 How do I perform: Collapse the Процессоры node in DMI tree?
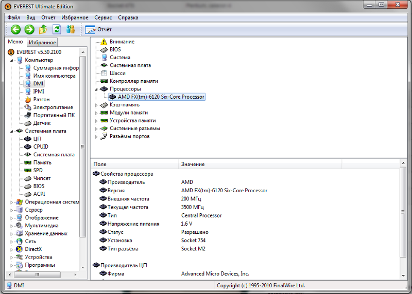pyautogui.click(x=96, y=89)
